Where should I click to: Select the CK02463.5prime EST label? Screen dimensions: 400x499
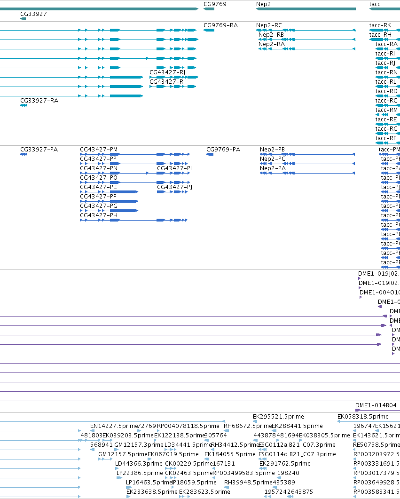[188, 473]
